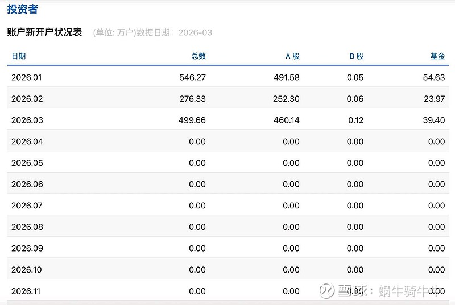Screen dimensions: 455x305
Task: Click the 546.27 total value
Action: point(192,77)
